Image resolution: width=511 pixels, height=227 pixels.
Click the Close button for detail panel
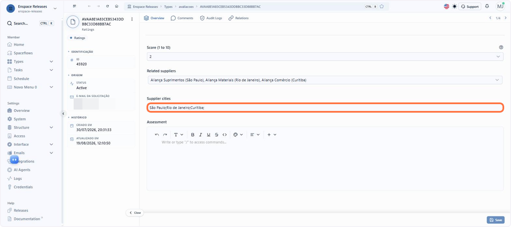coord(135,213)
